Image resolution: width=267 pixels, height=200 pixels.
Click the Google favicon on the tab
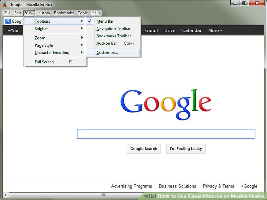[8, 21]
